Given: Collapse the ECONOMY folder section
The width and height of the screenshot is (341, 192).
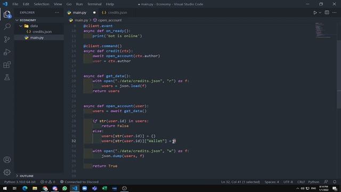Looking at the screenshot, I should click(28, 20).
